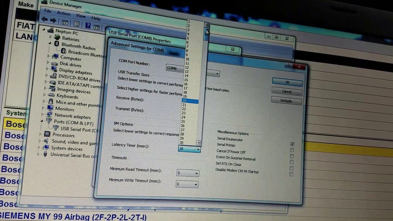Viewport: 393px width, 221px height.
Task: Click the System devices icon
Action: pos(46,148)
